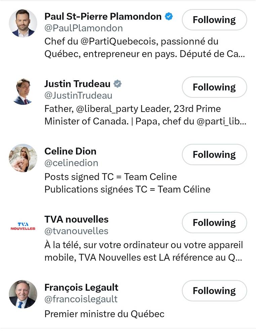The image size is (256, 331).
Task: Open François Legault's profile picture
Action: pyautogui.click(x=23, y=294)
